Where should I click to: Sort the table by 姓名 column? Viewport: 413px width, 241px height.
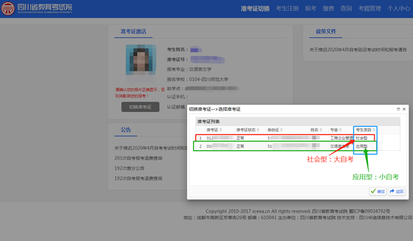[316, 130]
